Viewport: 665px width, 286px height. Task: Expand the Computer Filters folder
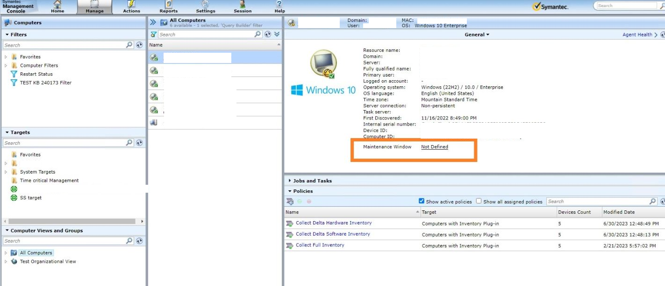click(6, 66)
